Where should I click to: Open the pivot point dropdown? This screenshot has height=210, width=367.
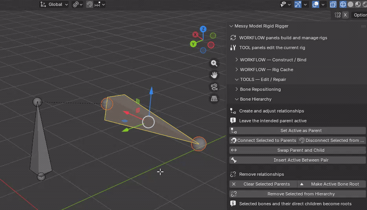[x=77, y=5]
